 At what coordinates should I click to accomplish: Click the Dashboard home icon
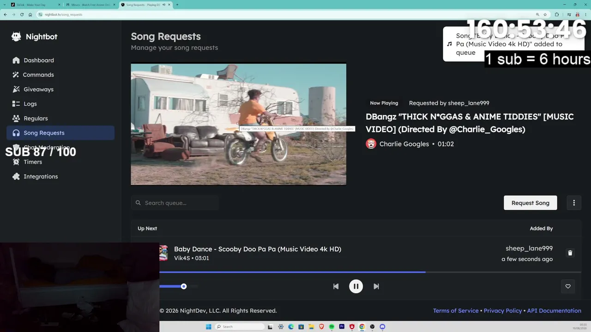[x=16, y=60]
